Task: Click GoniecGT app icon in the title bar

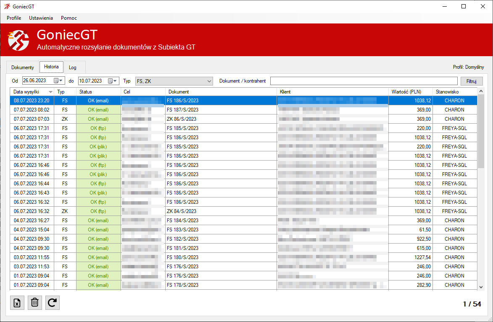Action: [7, 6]
